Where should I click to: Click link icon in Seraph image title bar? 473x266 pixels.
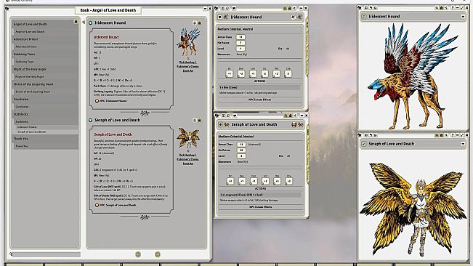tap(364, 144)
